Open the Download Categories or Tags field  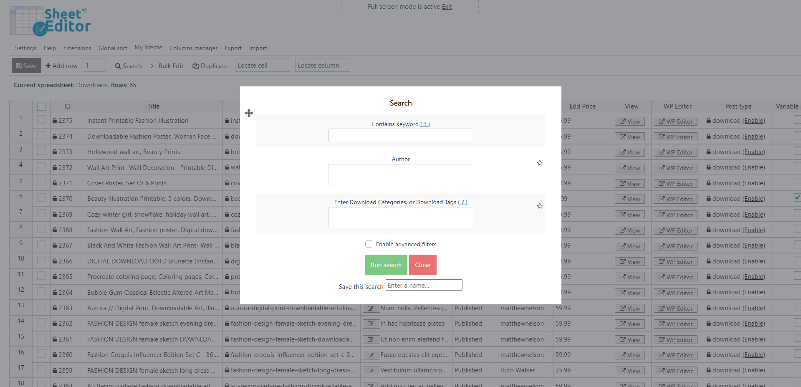400,218
